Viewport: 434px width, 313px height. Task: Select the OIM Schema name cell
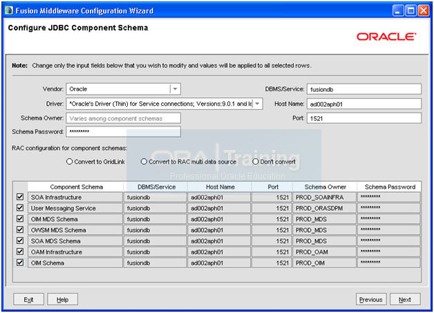point(75,263)
